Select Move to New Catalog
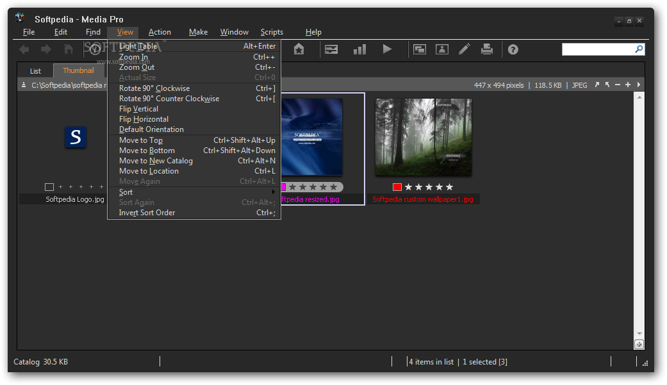This screenshot has height=385, width=667. point(194,161)
